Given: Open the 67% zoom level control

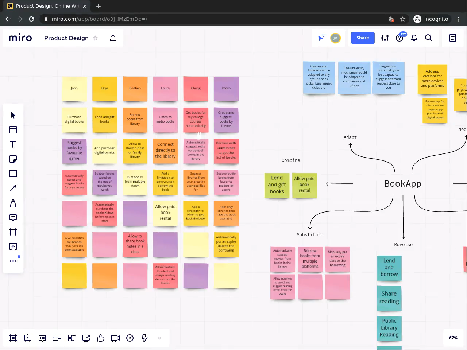Looking at the screenshot, I should [x=454, y=338].
